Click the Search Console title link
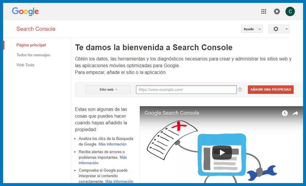 (36, 29)
